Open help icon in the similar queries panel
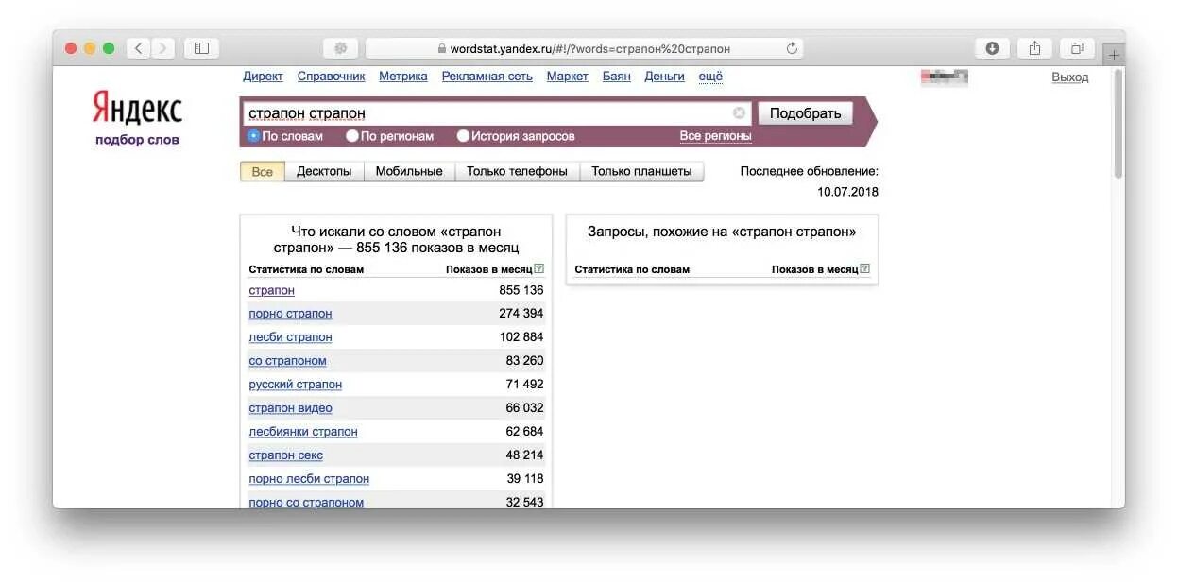The height and width of the screenshot is (584, 1178). (x=864, y=269)
